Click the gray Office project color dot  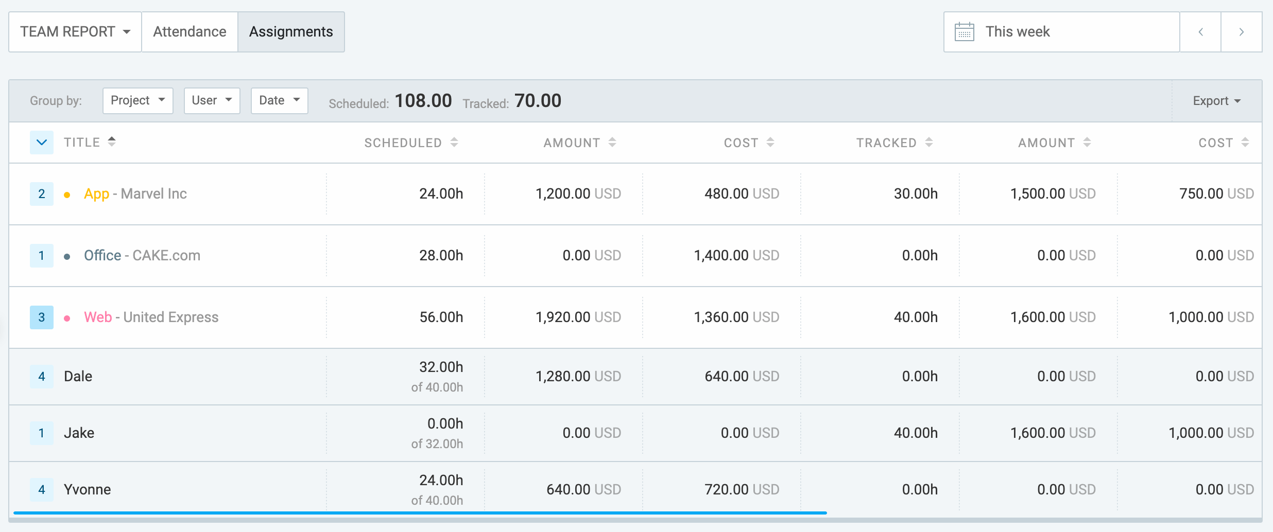tap(67, 257)
